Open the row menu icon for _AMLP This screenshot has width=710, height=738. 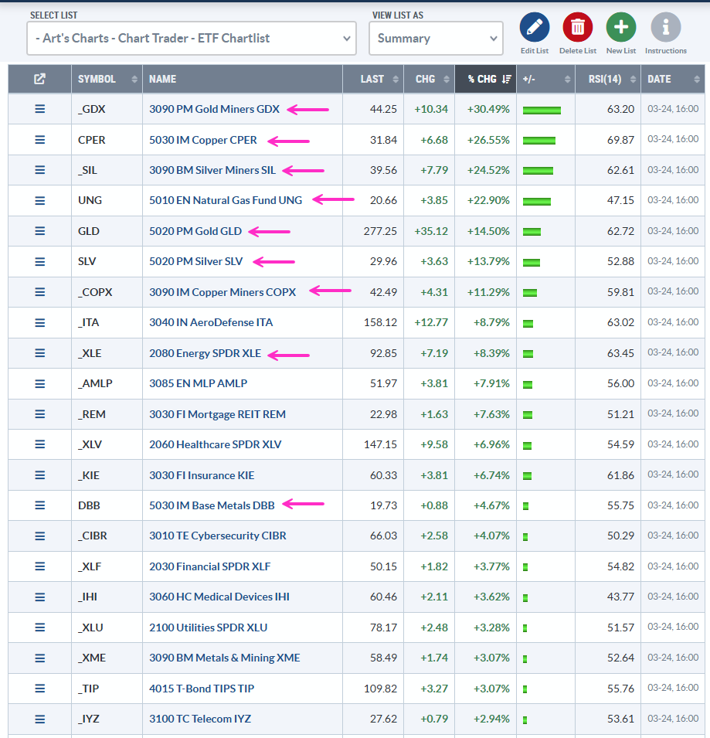coord(40,383)
